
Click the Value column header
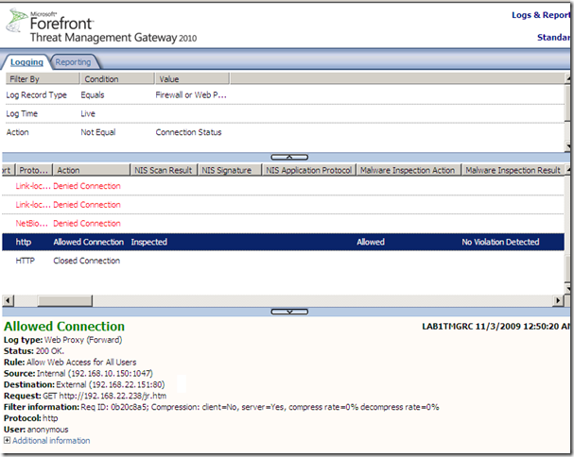(192, 78)
